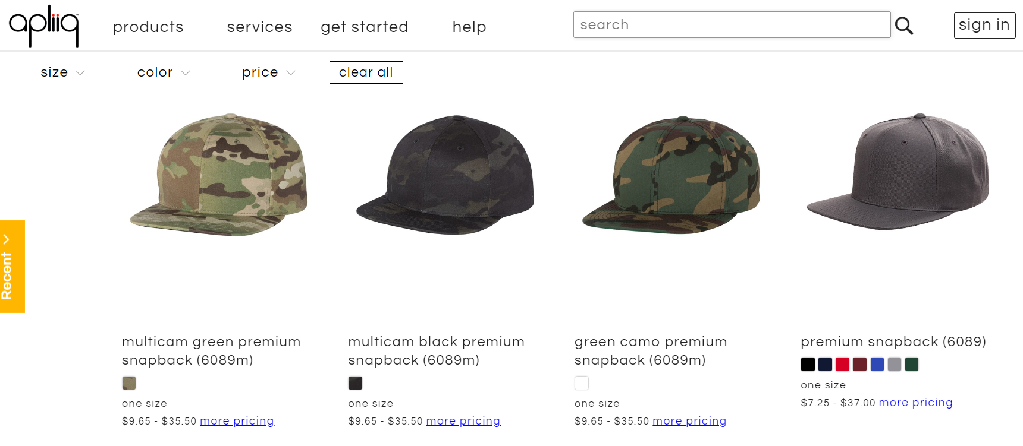The image size is (1023, 446).
Task: Click the clear all filters button
Action: [x=366, y=72]
